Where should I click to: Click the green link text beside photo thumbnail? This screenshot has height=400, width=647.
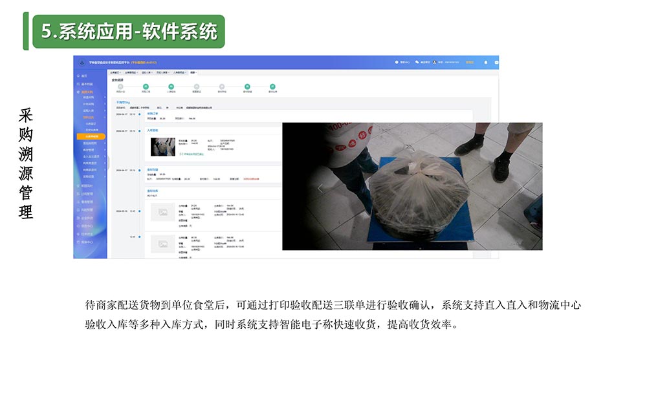pyautogui.click(x=192, y=154)
